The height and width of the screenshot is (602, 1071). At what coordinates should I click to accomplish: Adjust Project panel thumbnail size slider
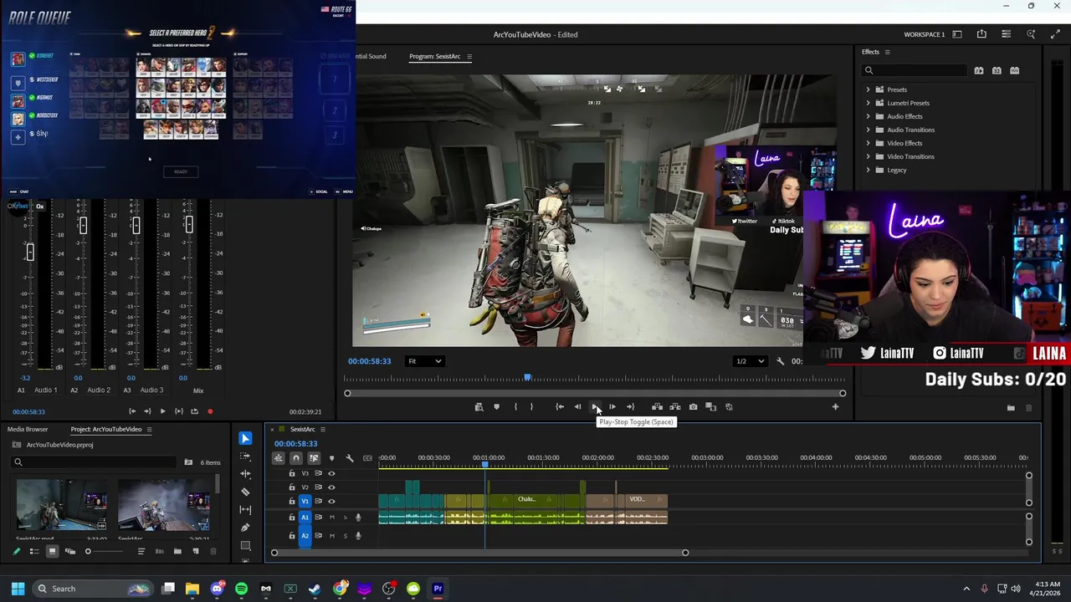[105, 551]
